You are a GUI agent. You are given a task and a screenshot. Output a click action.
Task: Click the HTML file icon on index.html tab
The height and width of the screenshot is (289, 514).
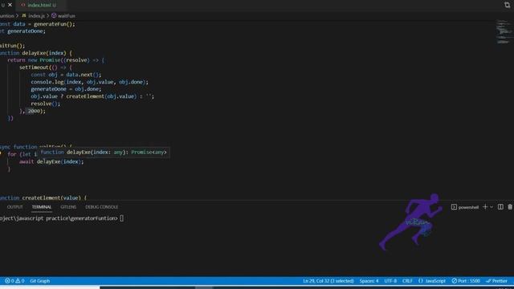(x=23, y=5)
